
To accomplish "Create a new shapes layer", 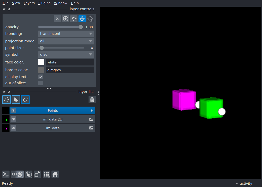I will tap(16, 100).
